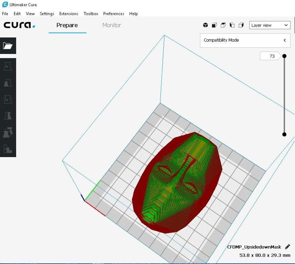Select the Rotate tool in left toolbar

8,99
